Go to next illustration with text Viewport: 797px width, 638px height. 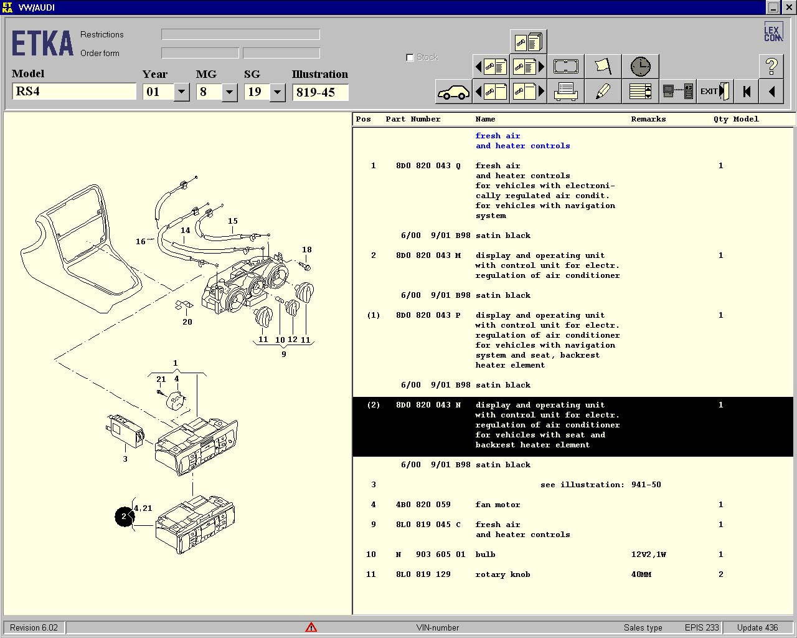point(528,66)
